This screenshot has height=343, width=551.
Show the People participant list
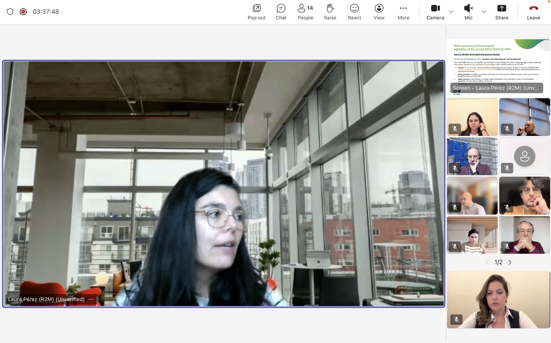pyautogui.click(x=305, y=12)
